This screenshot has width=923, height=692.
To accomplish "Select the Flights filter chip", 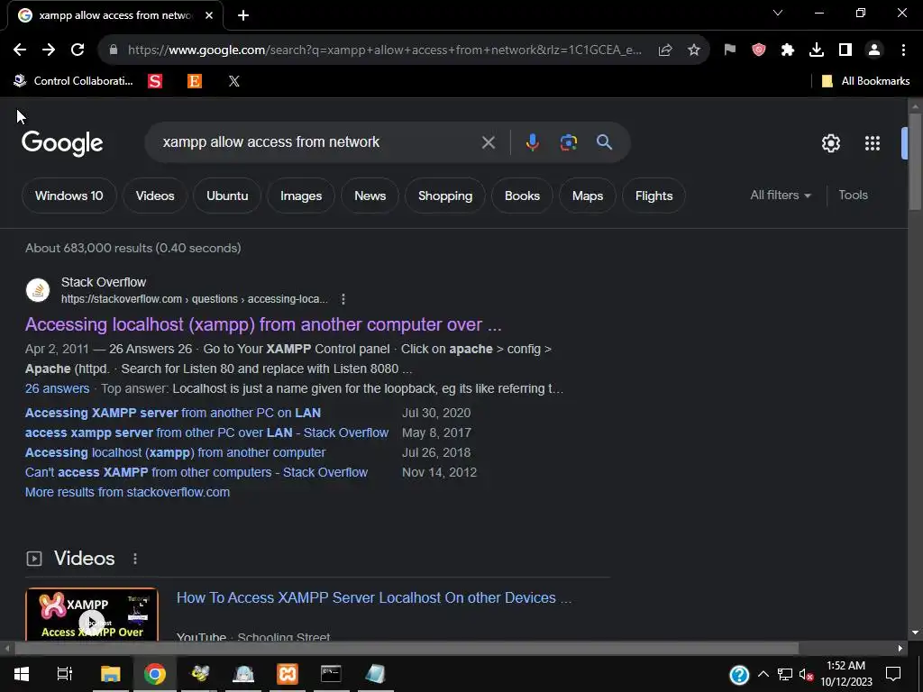I will coord(653,196).
